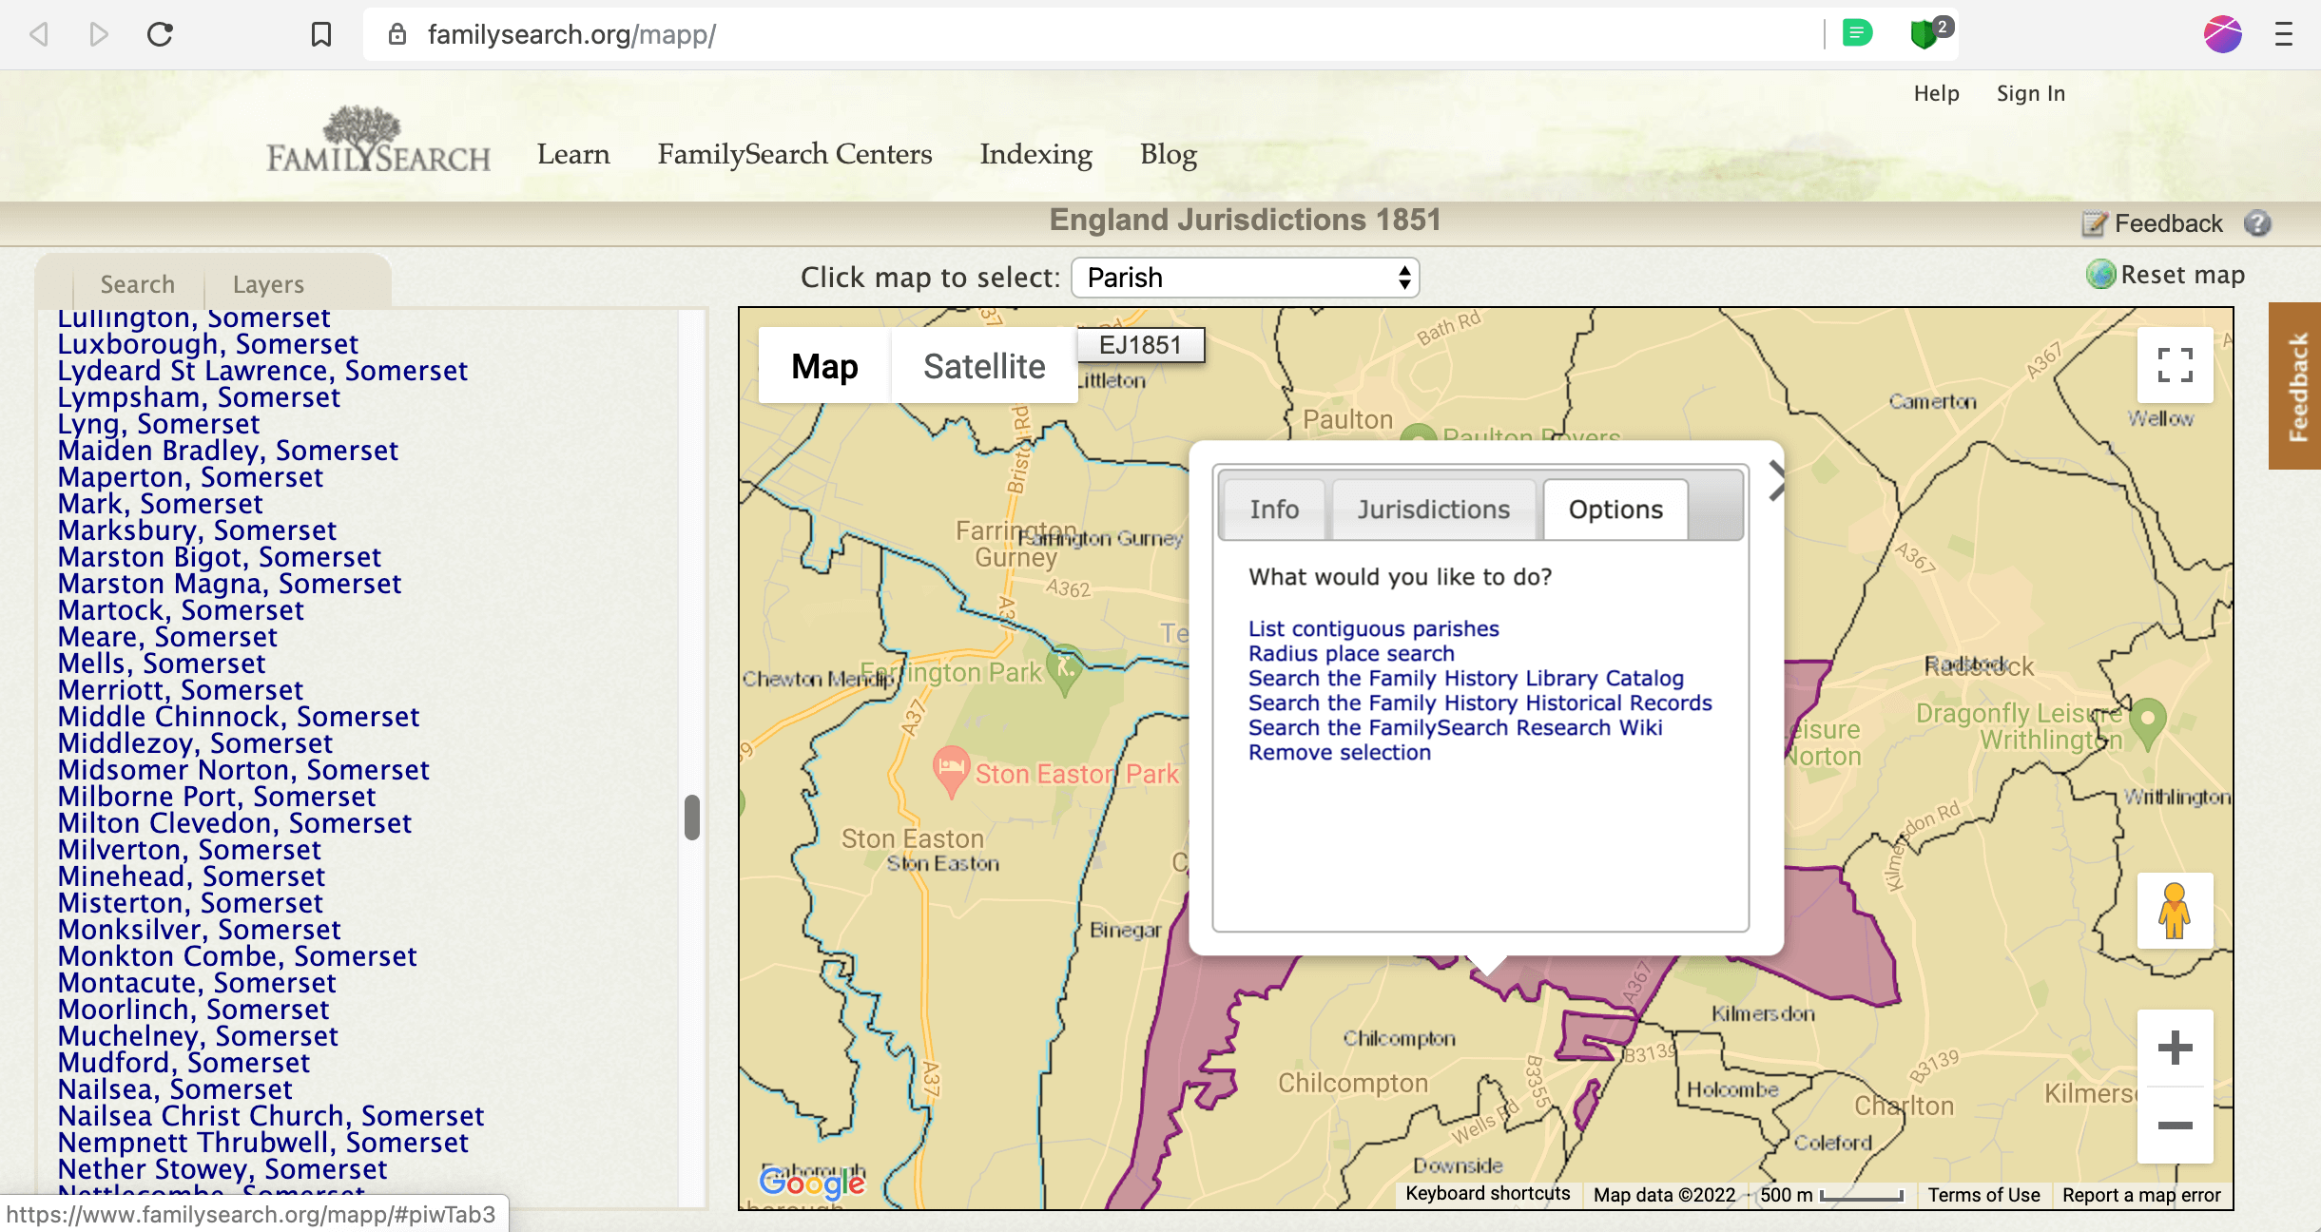Open the Jurisdictions tab in popup
2321x1232 pixels.
(1433, 510)
